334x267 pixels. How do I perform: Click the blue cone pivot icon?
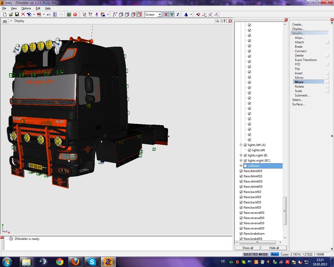(186, 15)
